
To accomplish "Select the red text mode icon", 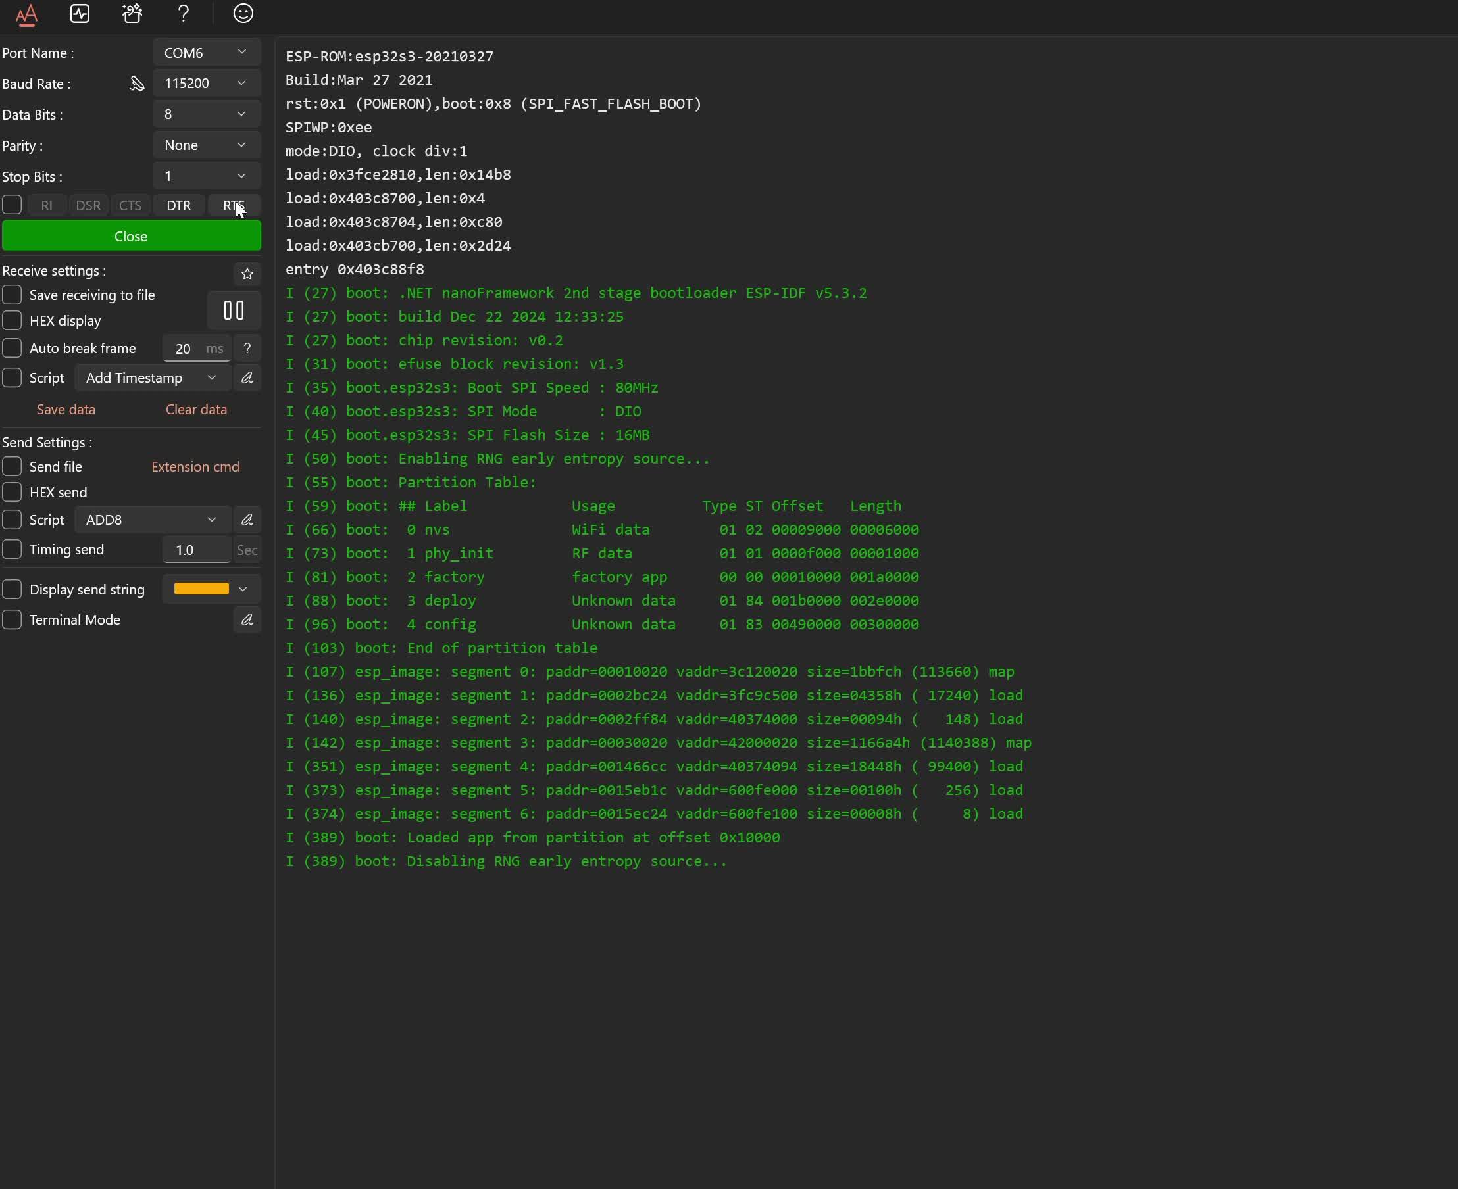I will click(27, 14).
